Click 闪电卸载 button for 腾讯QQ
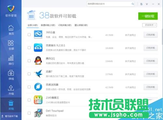Screen dimensions: 163x120 tap(151, 61)
